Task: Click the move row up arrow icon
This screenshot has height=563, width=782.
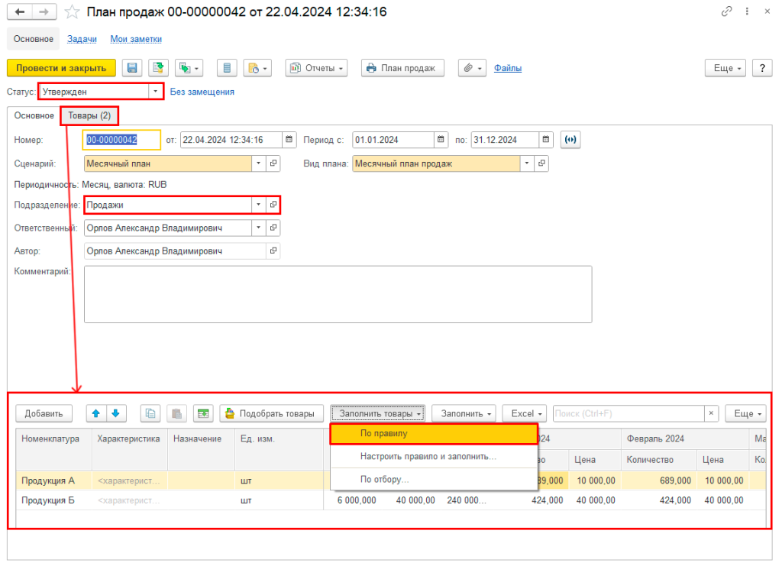Action: (95, 413)
